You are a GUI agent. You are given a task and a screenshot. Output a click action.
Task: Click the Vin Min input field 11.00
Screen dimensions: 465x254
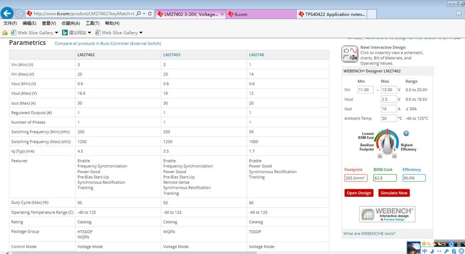(365, 90)
